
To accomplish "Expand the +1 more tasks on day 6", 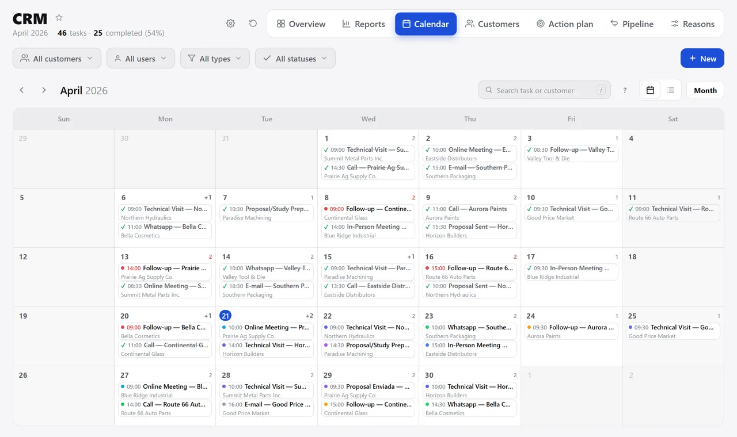I will (208, 197).
